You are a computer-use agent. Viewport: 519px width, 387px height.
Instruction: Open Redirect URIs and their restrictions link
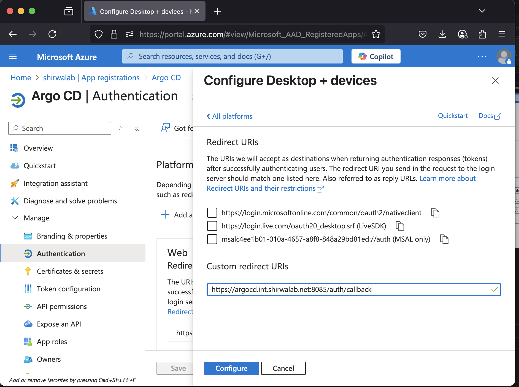point(265,188)
